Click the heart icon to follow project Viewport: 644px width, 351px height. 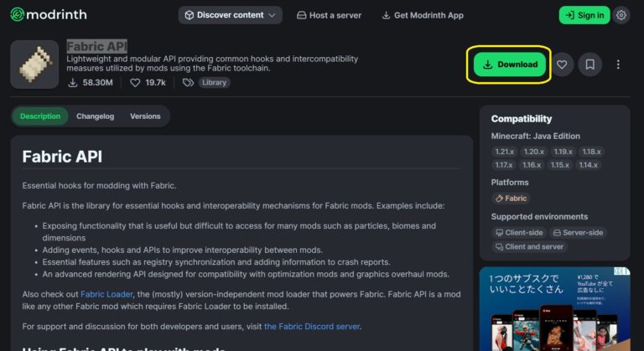(562, 65)
